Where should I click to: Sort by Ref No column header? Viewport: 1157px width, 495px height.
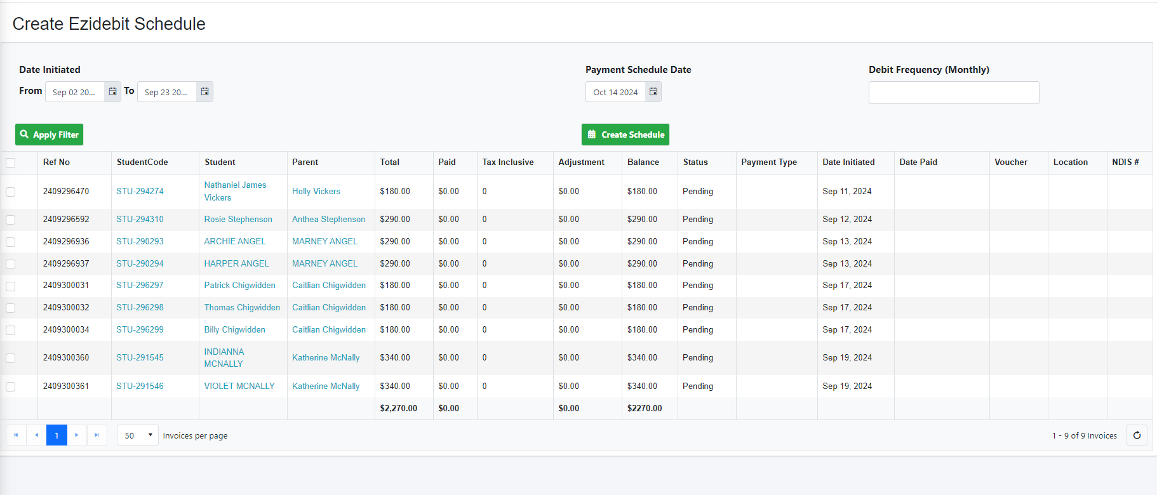click(x=57, y=162)
